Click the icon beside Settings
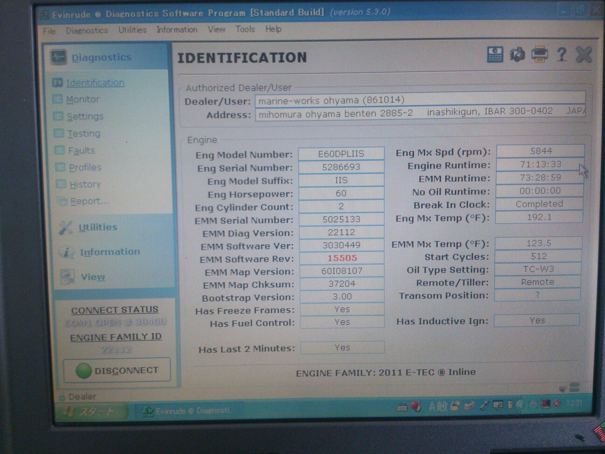The width and height of the screenshot is (605, 454). coord(58,116)
